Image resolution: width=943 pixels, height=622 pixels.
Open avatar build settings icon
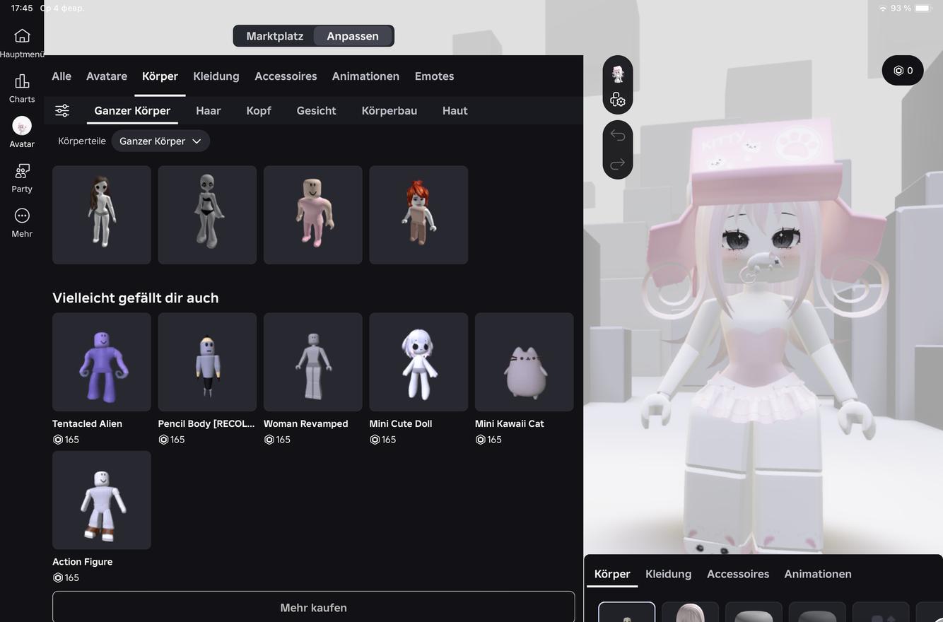point(617,100)
